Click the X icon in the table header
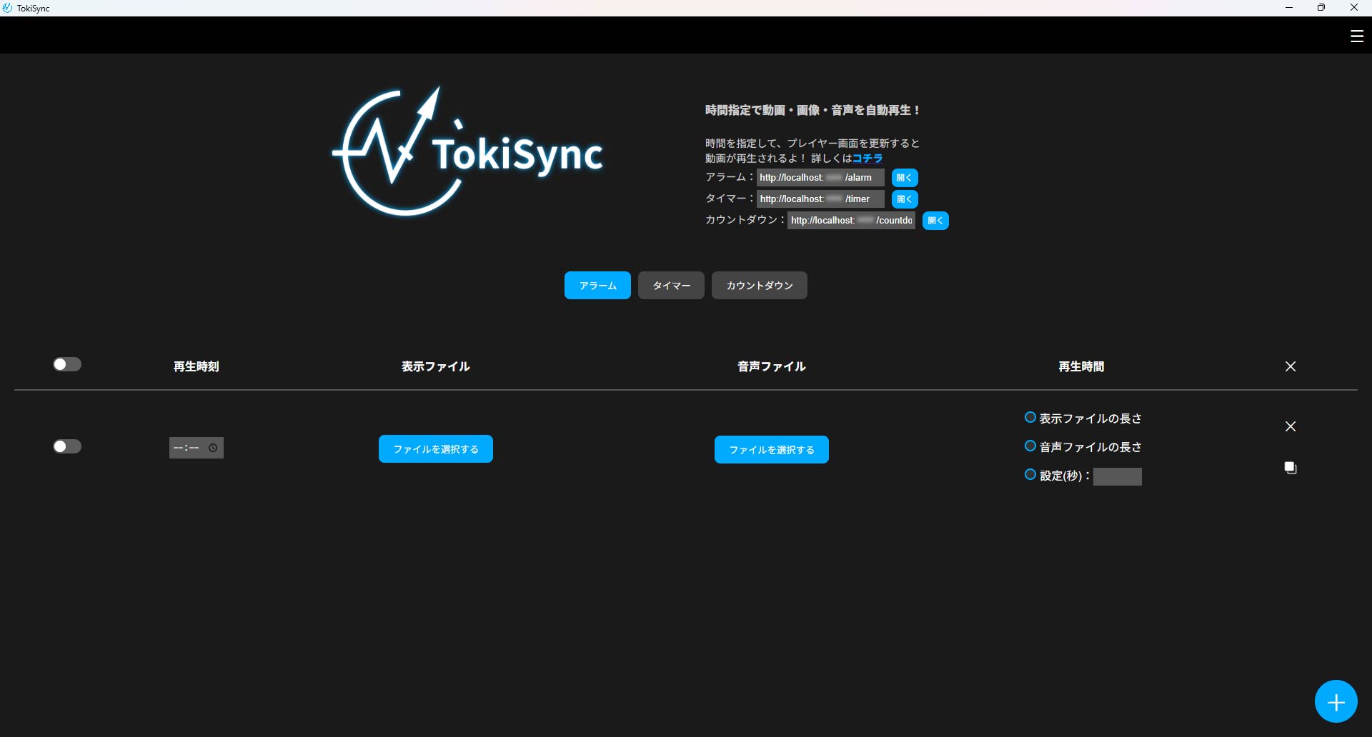The height and width of the screenshot is (737, 1372). point(1291,366)
